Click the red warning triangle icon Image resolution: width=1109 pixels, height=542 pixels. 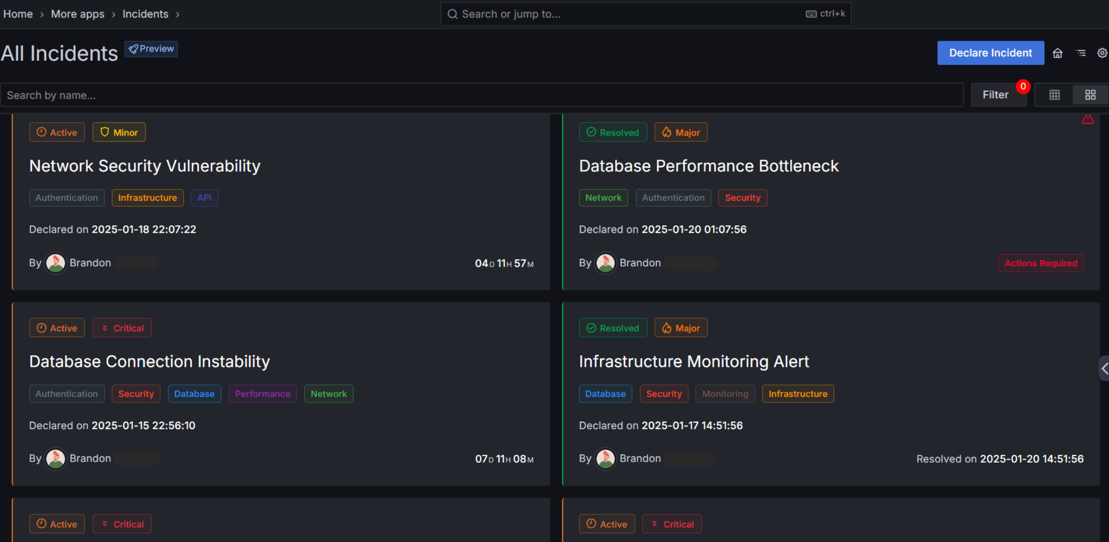pos(1087,119)
